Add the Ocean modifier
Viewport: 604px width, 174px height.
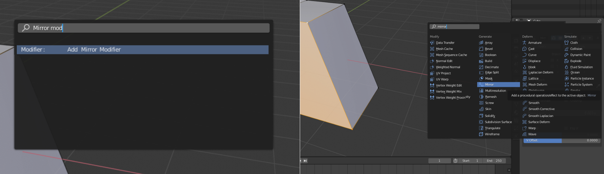572,72
